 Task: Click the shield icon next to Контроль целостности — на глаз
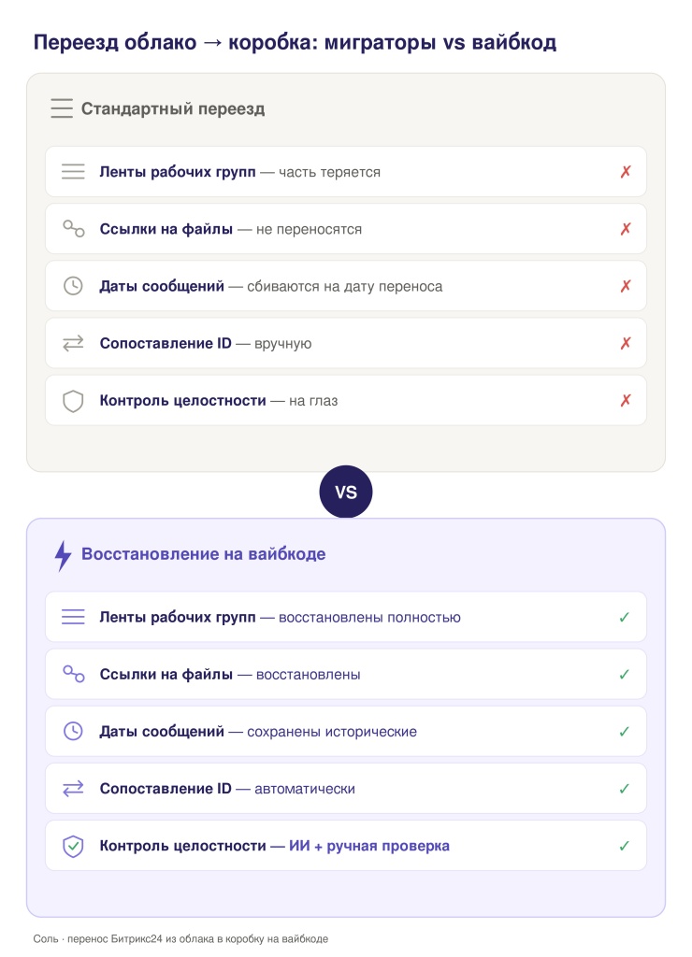pos(73,401)
